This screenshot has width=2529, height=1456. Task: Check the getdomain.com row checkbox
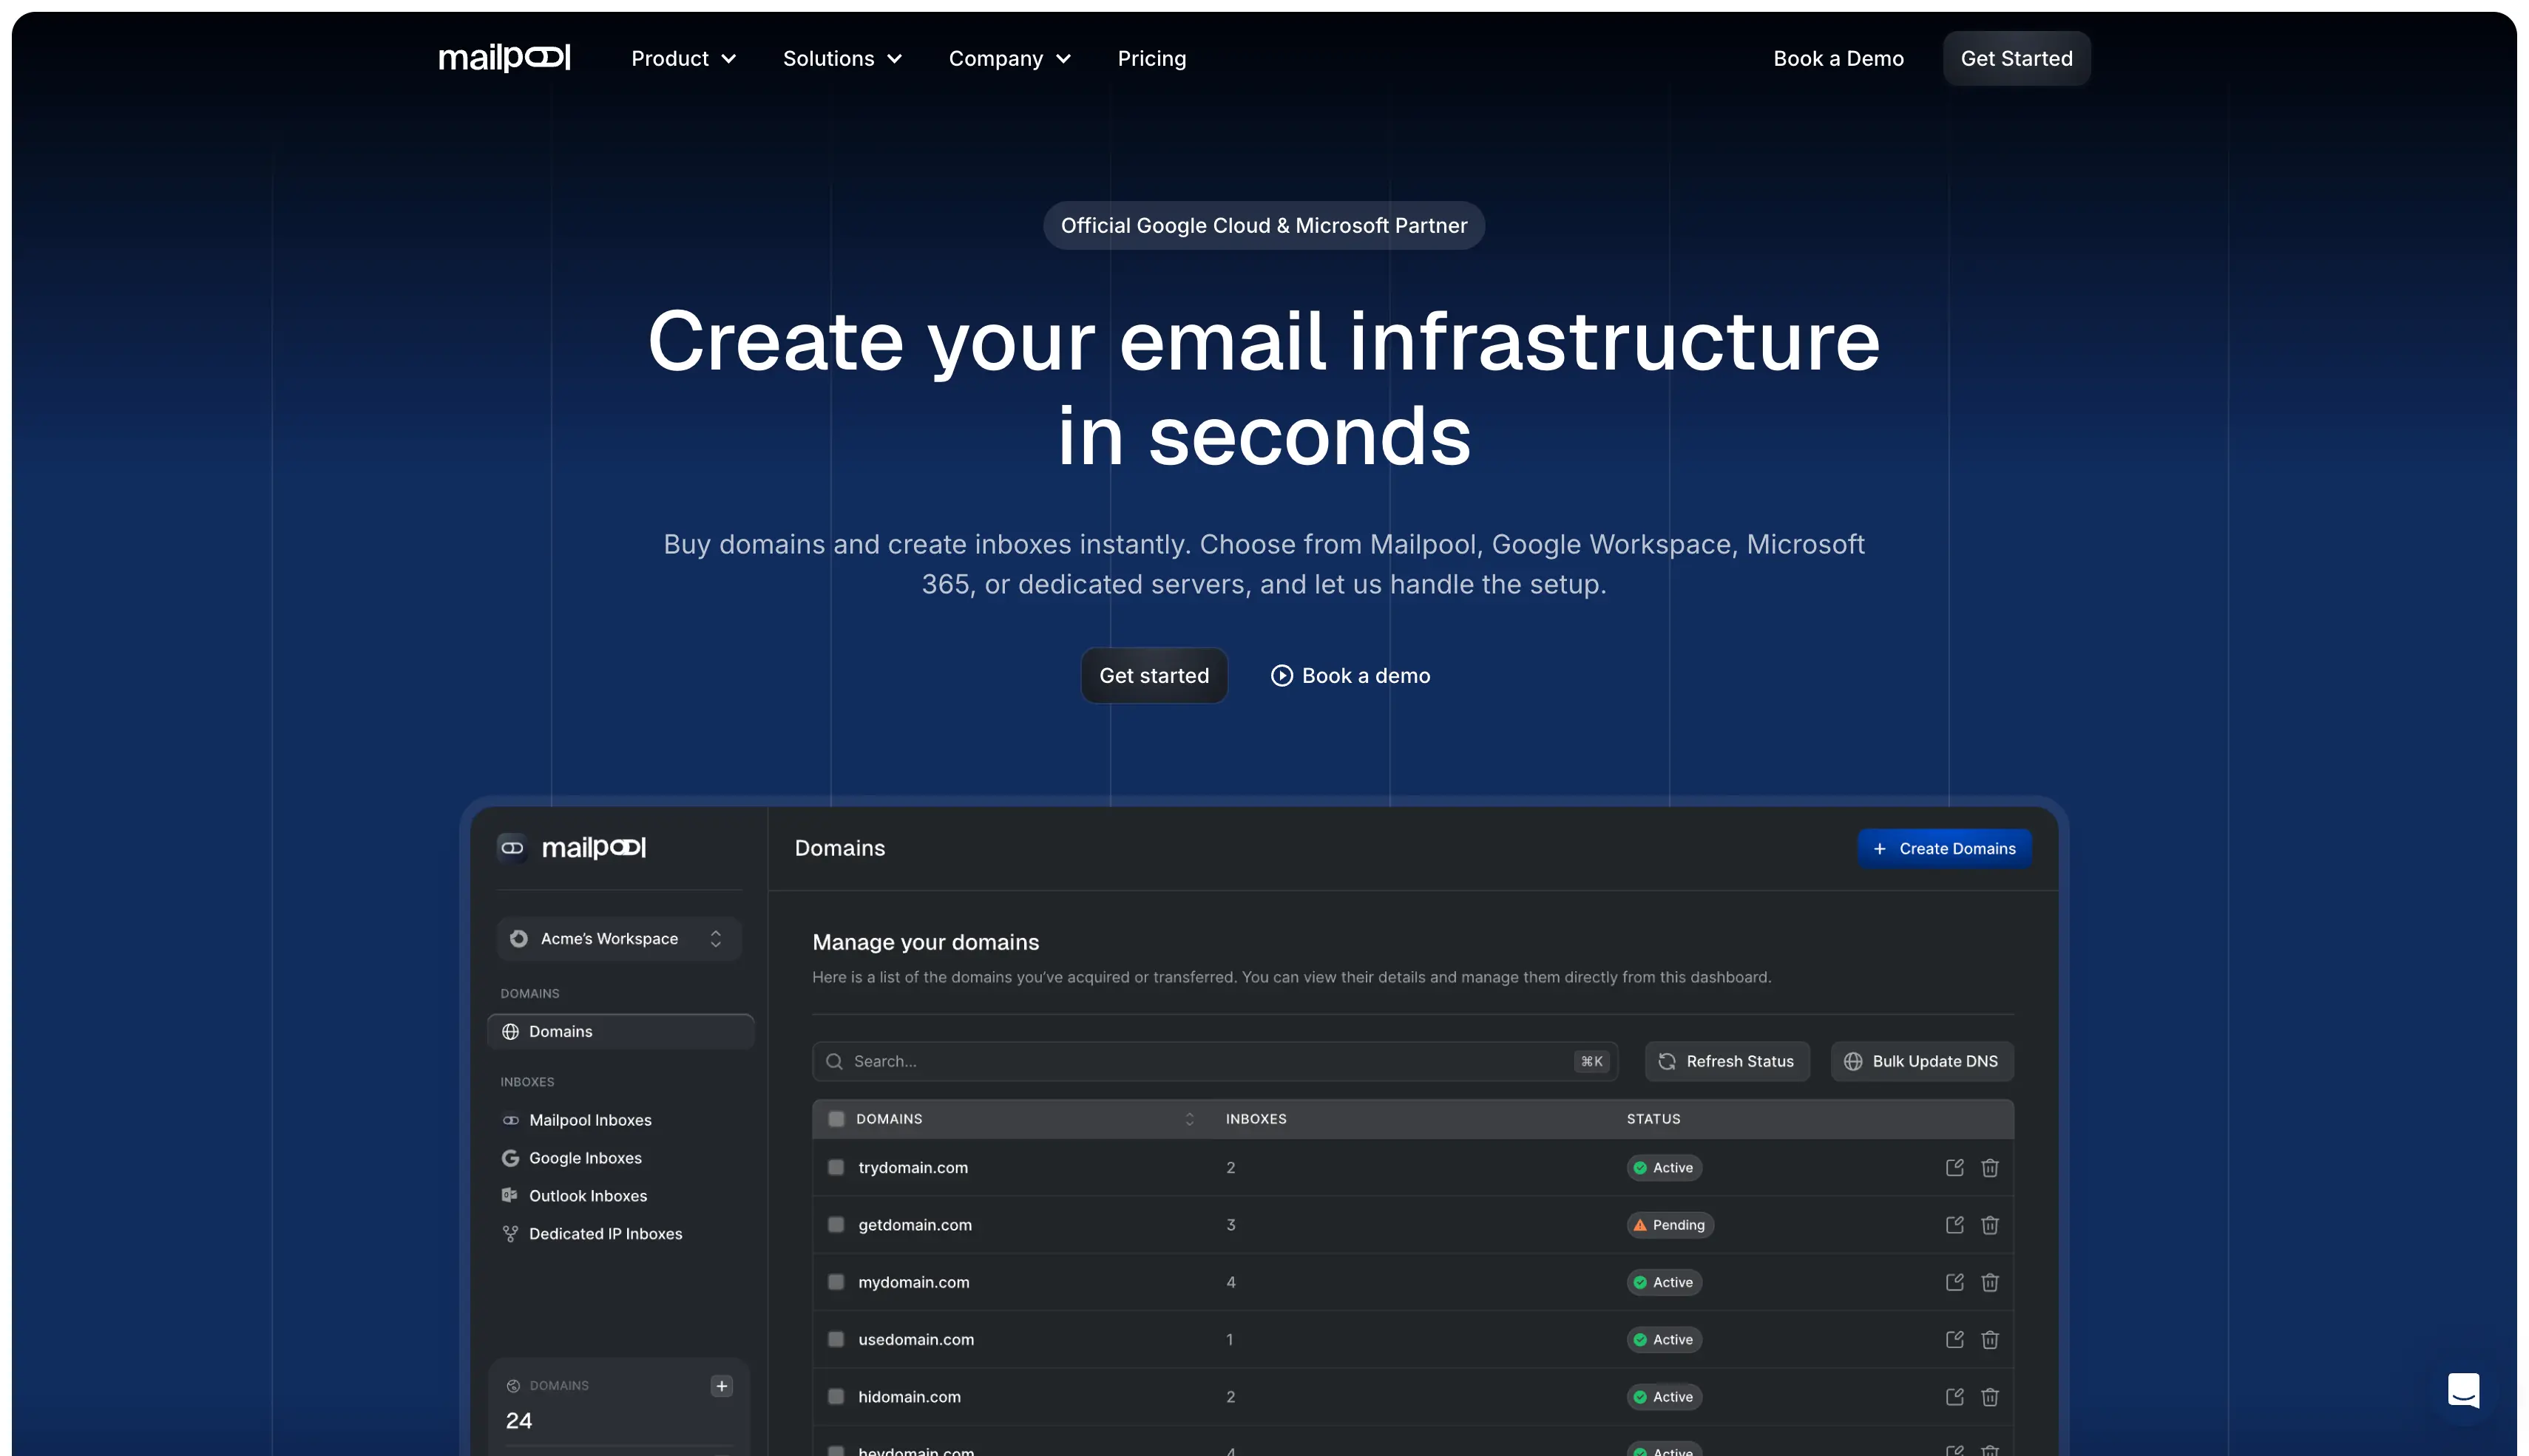(x=836, y=1224)
